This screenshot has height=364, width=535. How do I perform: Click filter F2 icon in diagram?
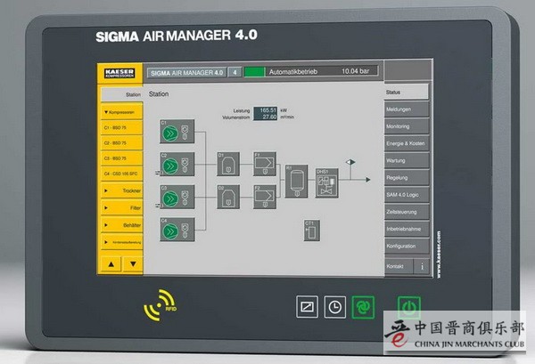click(x=264, y=196)
